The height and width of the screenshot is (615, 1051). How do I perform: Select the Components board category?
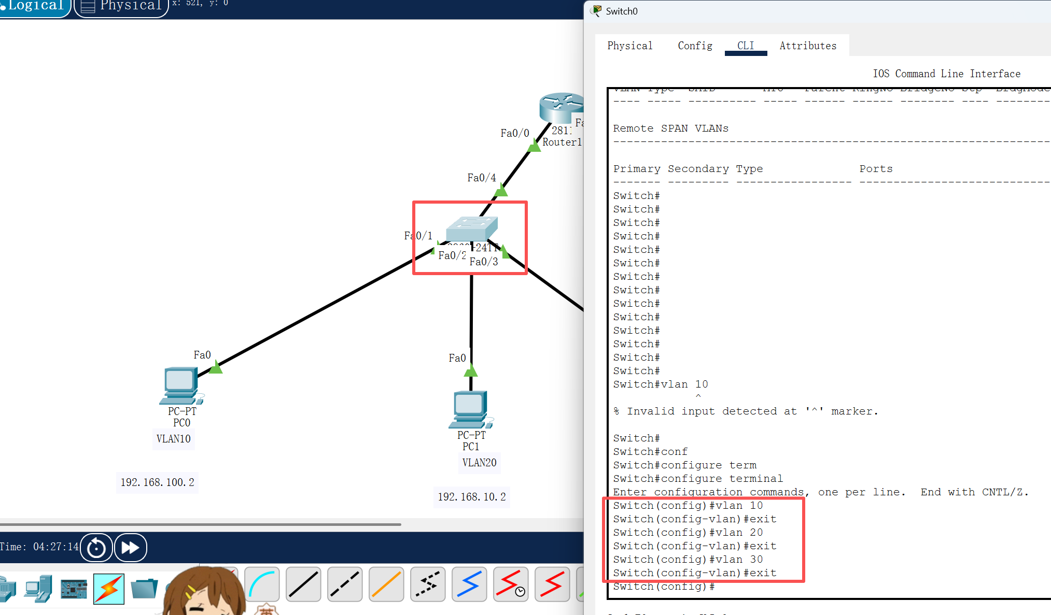[74, 589]
